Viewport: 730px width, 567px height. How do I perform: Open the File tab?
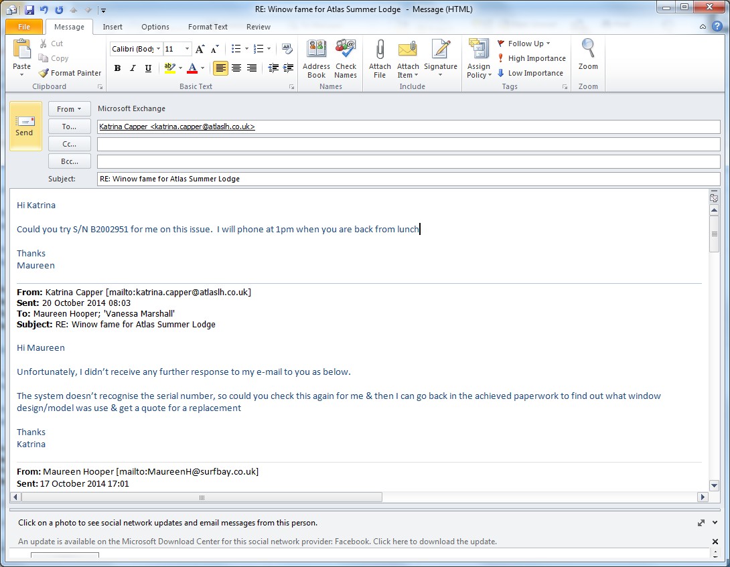click(24, 27)
